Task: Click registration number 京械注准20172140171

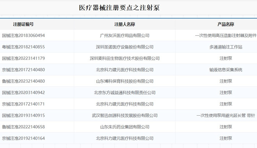Action: [23, 104]
